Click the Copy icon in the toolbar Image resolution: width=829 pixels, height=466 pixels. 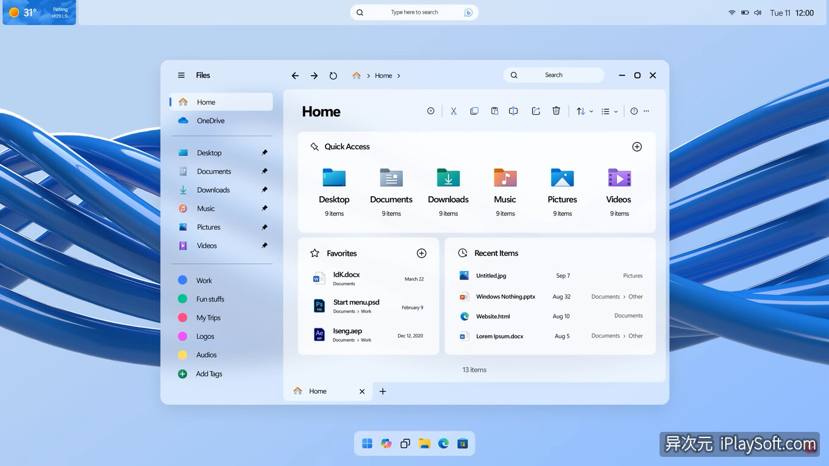coord(474,111)
